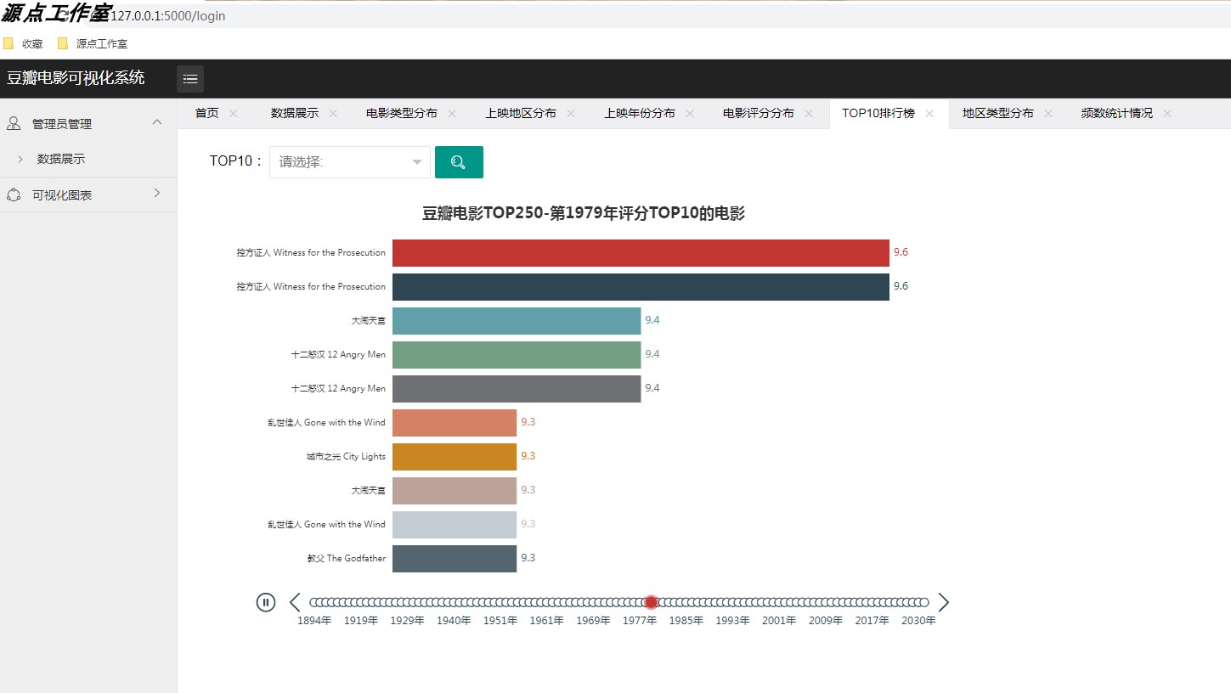The image size is (1231, 693).
Task: Open 数据展示 in the sidebar
Action: pyautogui.click(x=61, y=159)
